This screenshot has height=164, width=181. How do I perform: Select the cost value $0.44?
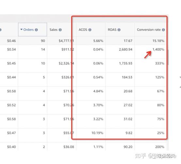[11, 77]
